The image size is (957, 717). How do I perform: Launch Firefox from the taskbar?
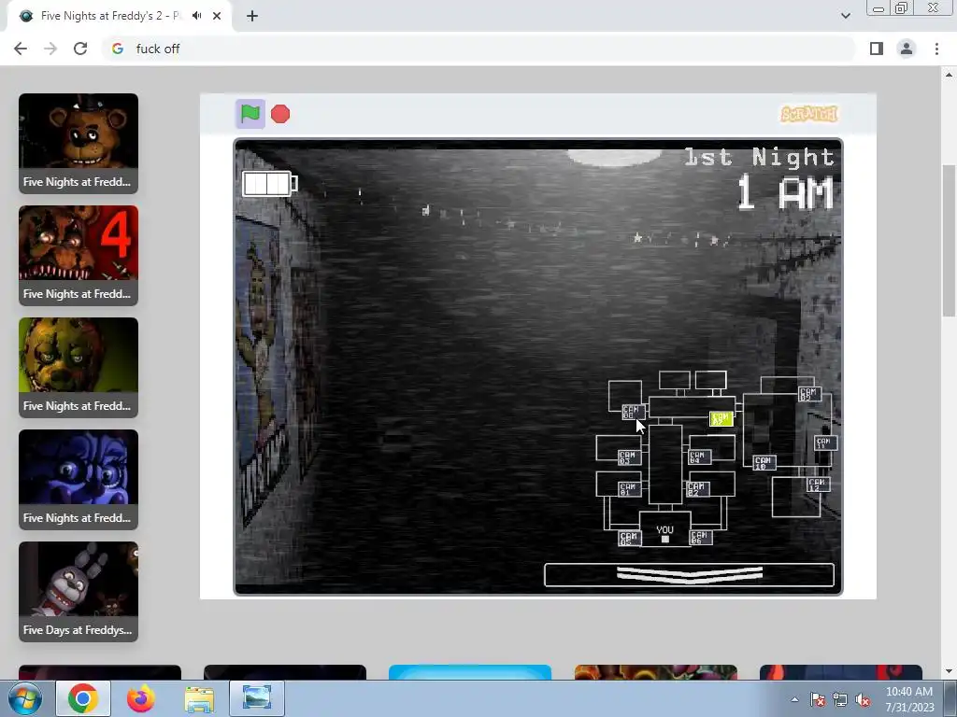pyautogui.click(x=140, y=698)
